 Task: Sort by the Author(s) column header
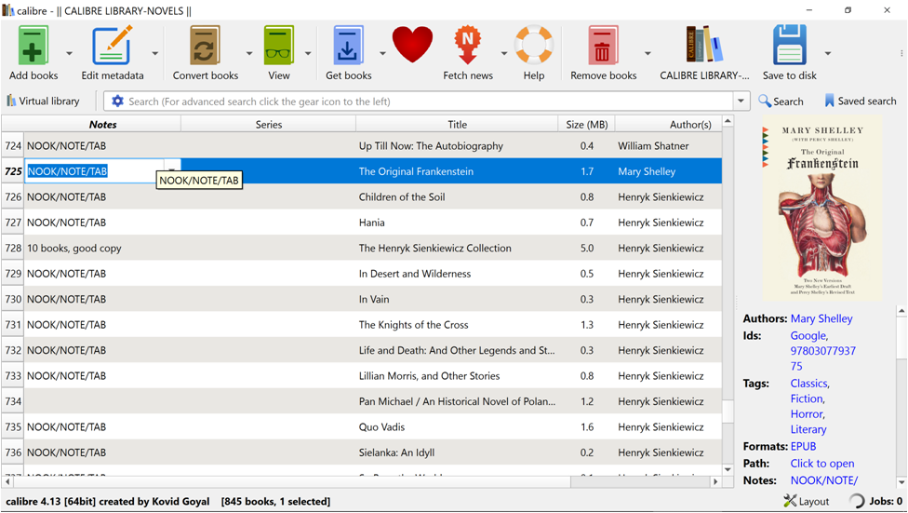[668, 124]
